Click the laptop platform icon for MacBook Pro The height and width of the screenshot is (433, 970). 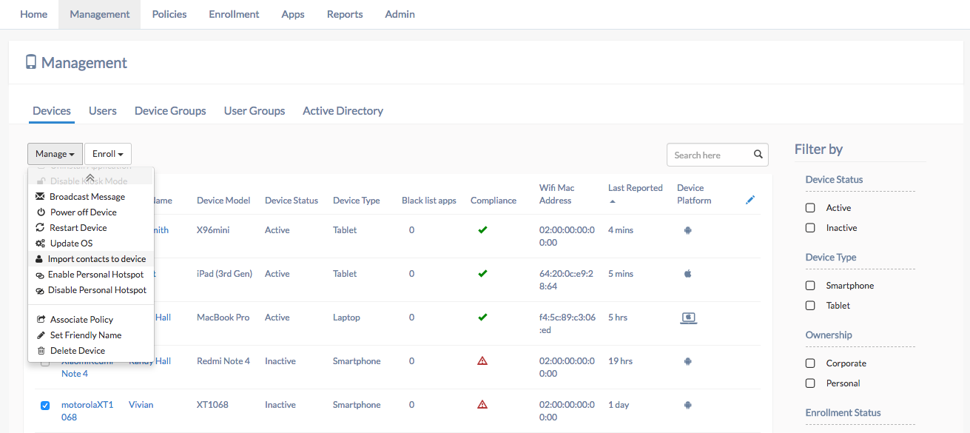pos(689,318)
